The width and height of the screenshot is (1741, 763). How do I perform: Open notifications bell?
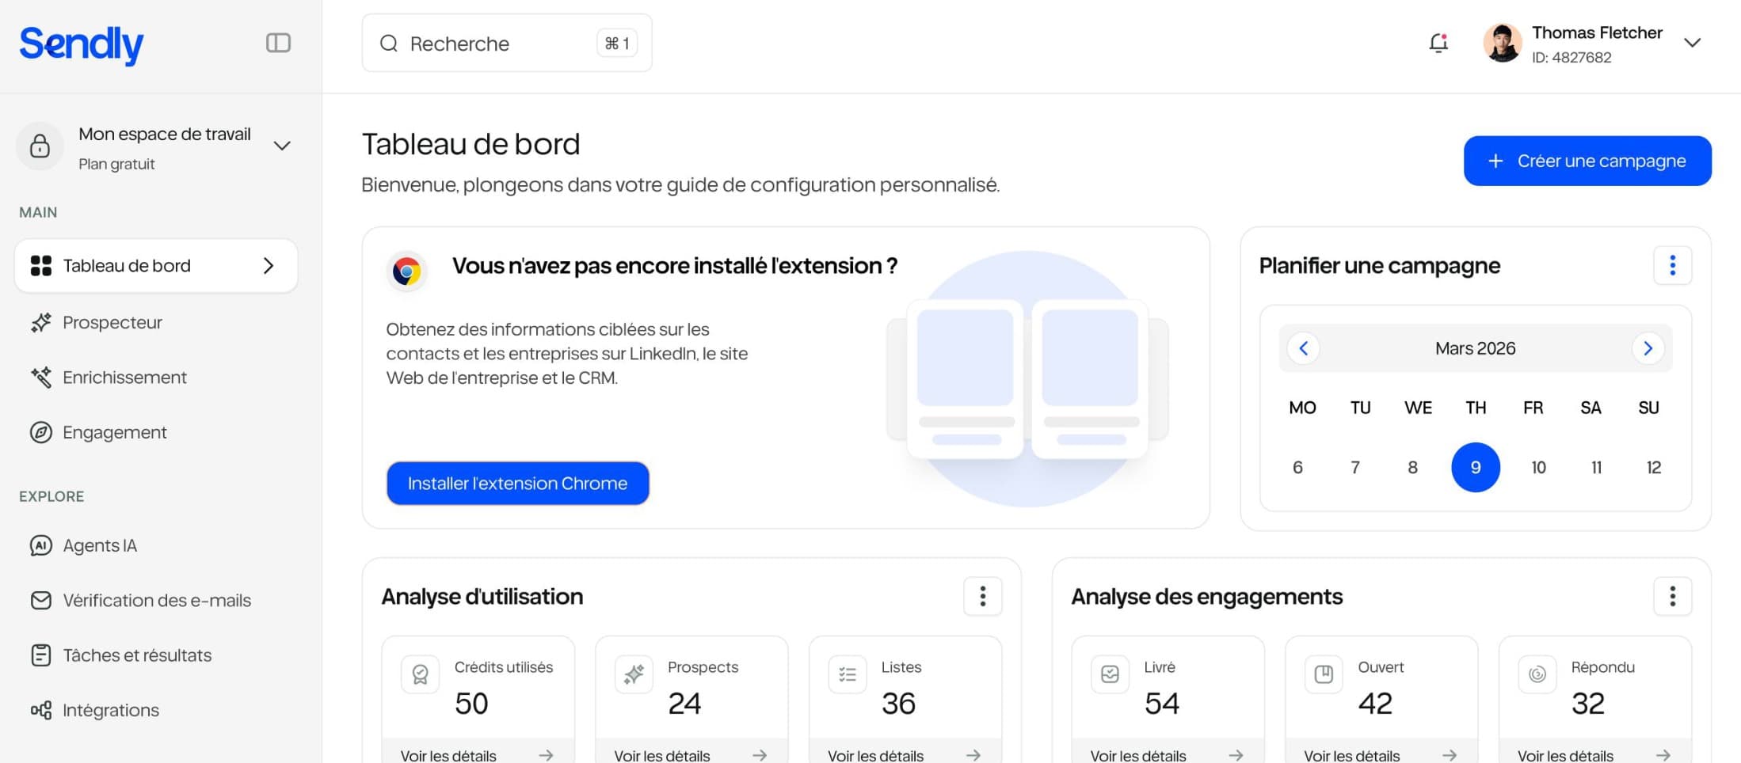1438,43
